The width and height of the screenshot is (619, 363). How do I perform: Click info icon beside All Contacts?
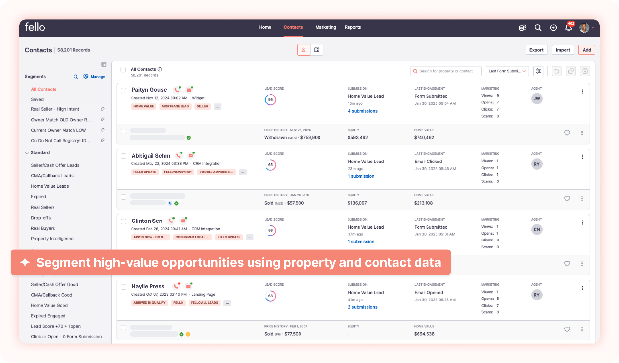[x=160, y=69]
